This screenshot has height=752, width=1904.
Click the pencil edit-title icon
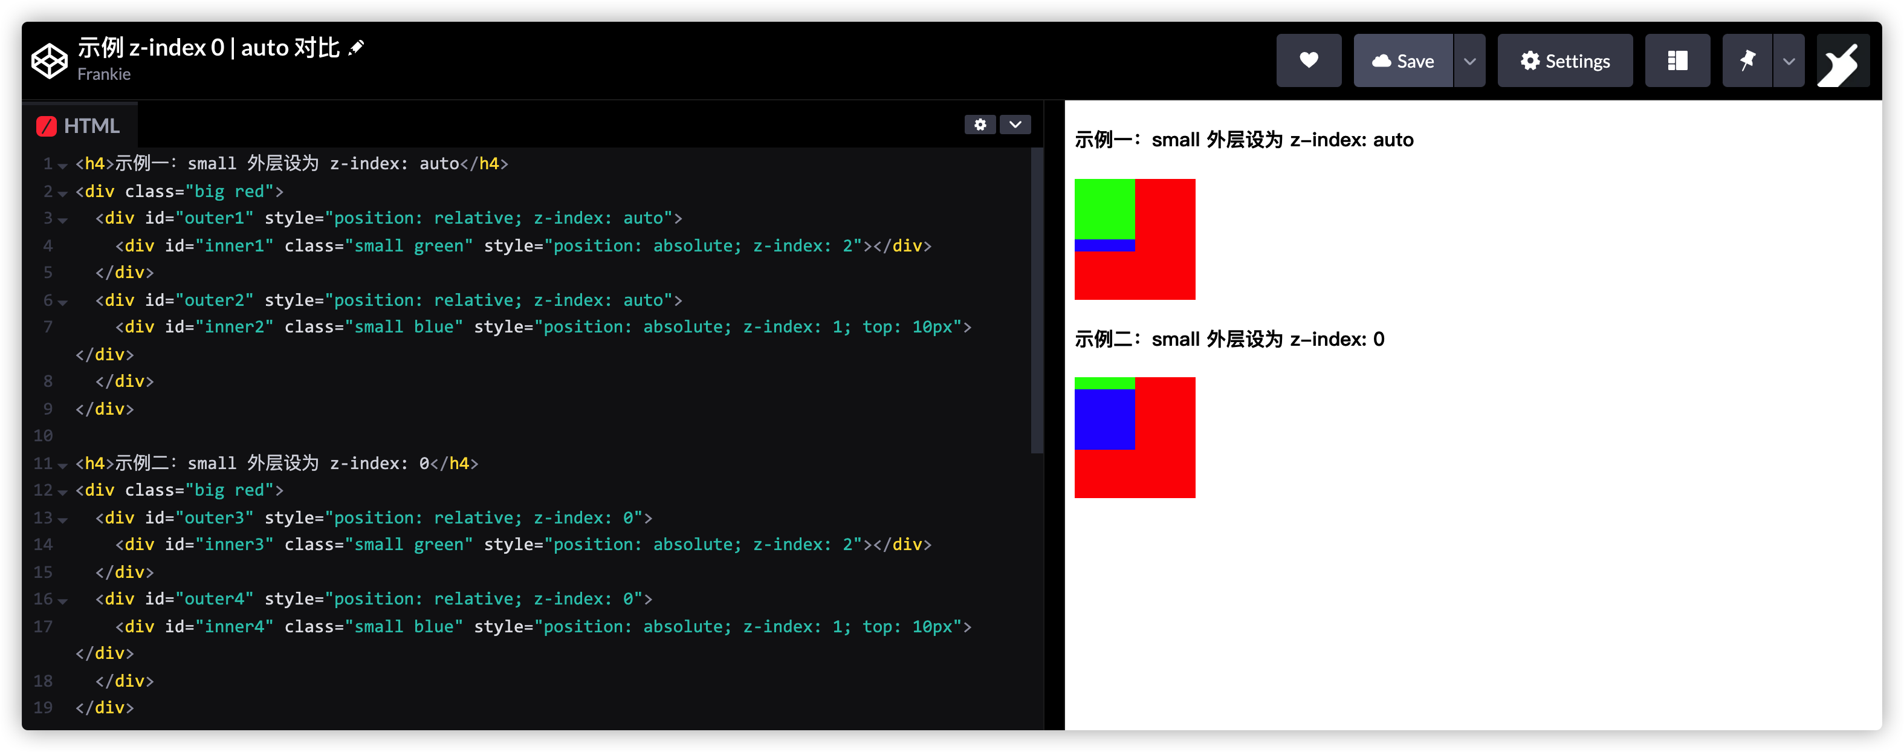tap(356, 48)
